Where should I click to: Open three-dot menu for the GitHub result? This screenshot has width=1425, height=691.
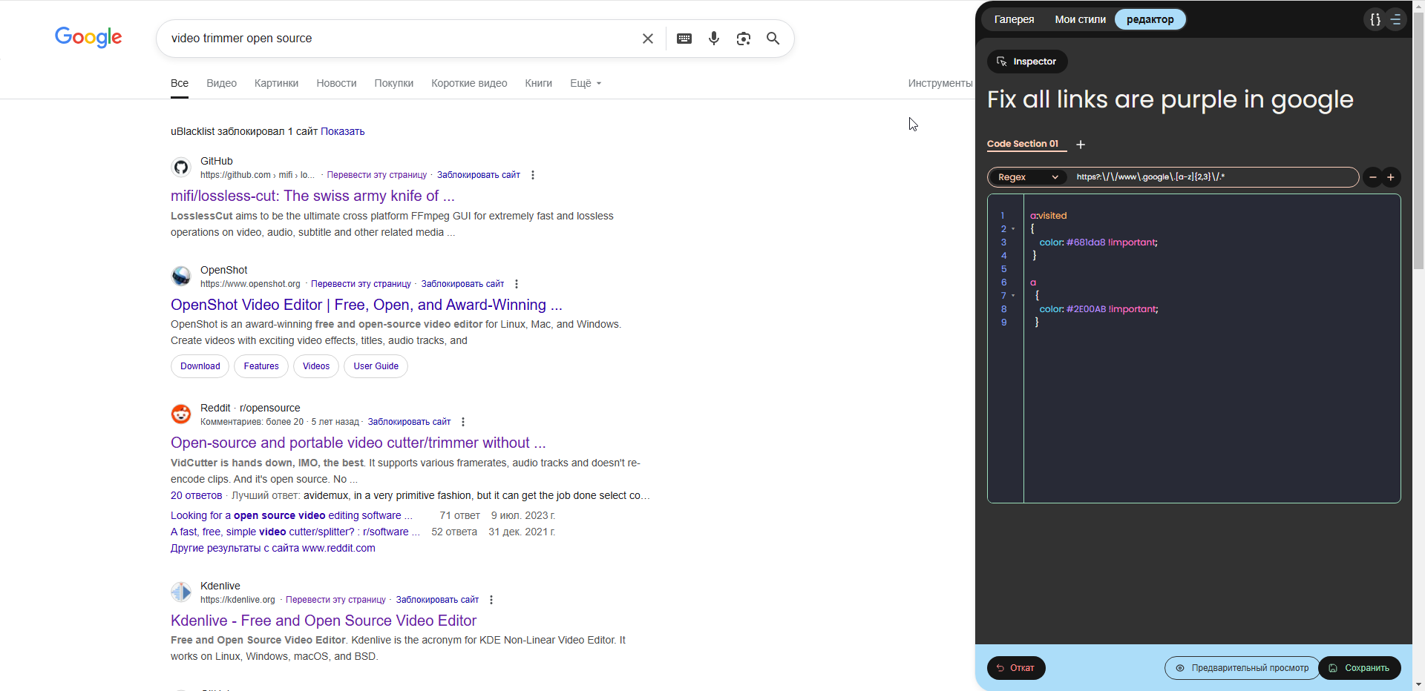coord(533,175)
